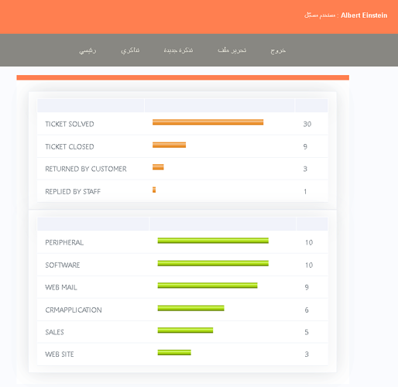The image size is (398, 387).
Task: Click the orange TICKET CLOSED progress bar
Action: click(169, 145)
